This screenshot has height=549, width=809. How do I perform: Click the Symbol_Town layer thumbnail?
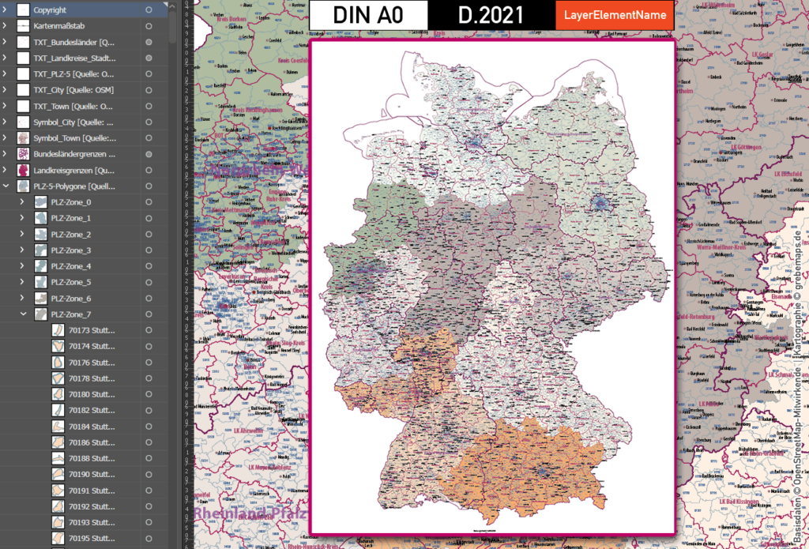pyautogui.click(x=22, y=138)
